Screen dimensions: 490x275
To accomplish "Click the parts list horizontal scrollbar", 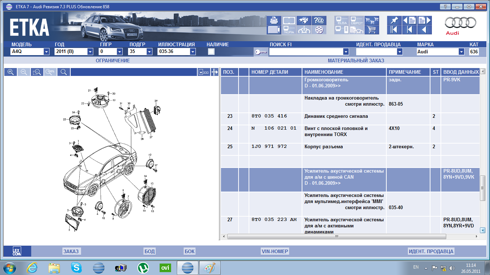I will 336,237.
